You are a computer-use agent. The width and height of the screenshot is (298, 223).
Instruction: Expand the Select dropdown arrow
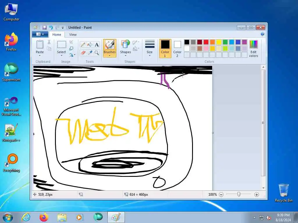click(62, 55)
